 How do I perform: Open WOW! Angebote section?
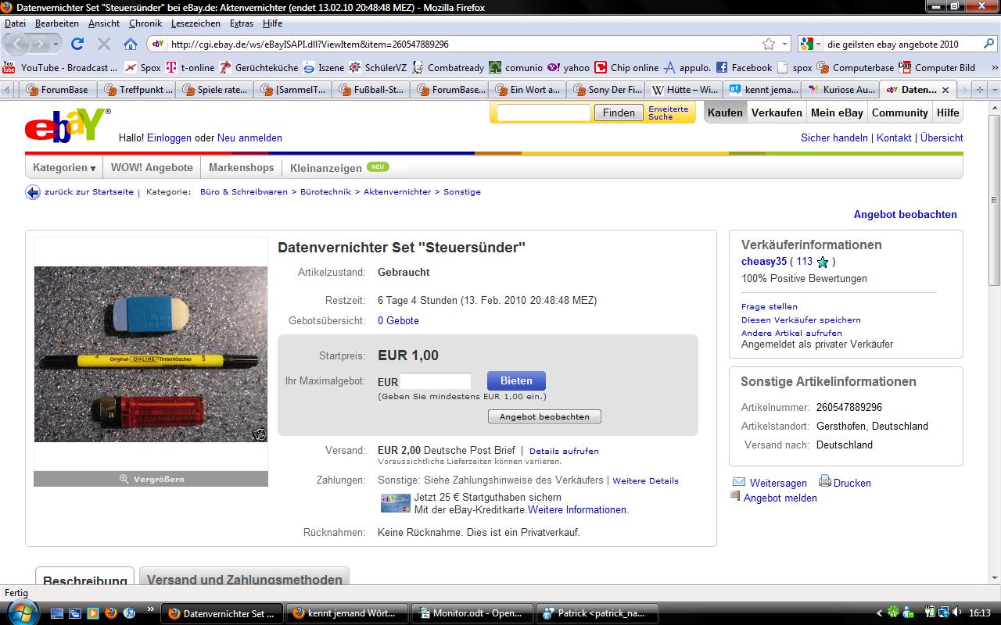152,168
